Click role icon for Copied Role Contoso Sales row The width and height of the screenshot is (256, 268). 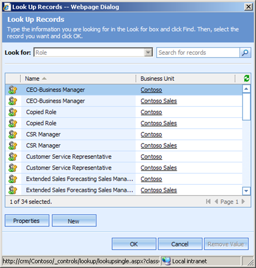pyautogui.click(x=13, y=123)
